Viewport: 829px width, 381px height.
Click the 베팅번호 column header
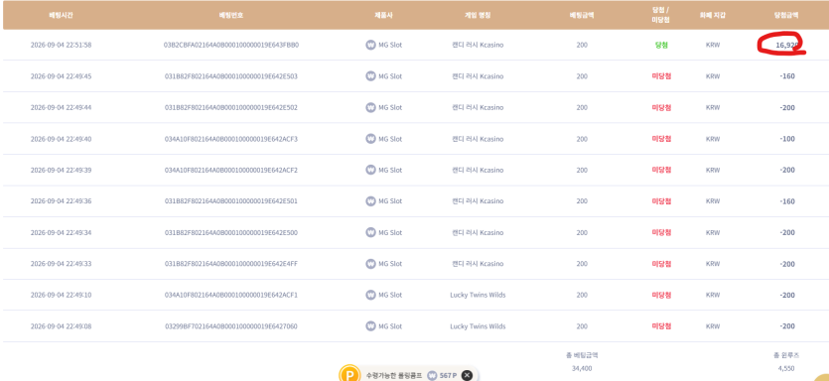[x=231, y=15]
